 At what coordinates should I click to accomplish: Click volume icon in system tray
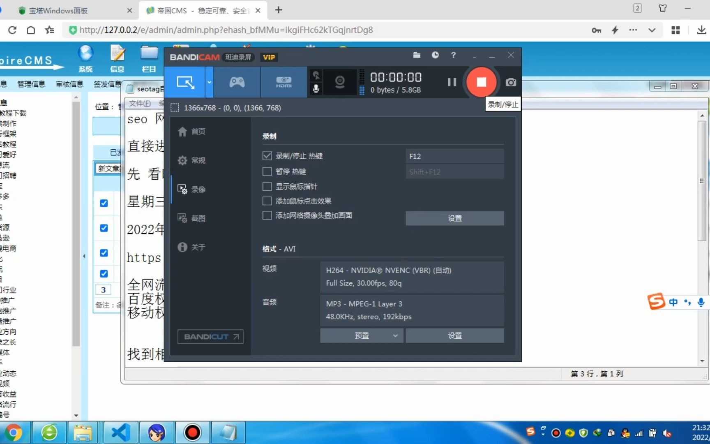[667, 433]
